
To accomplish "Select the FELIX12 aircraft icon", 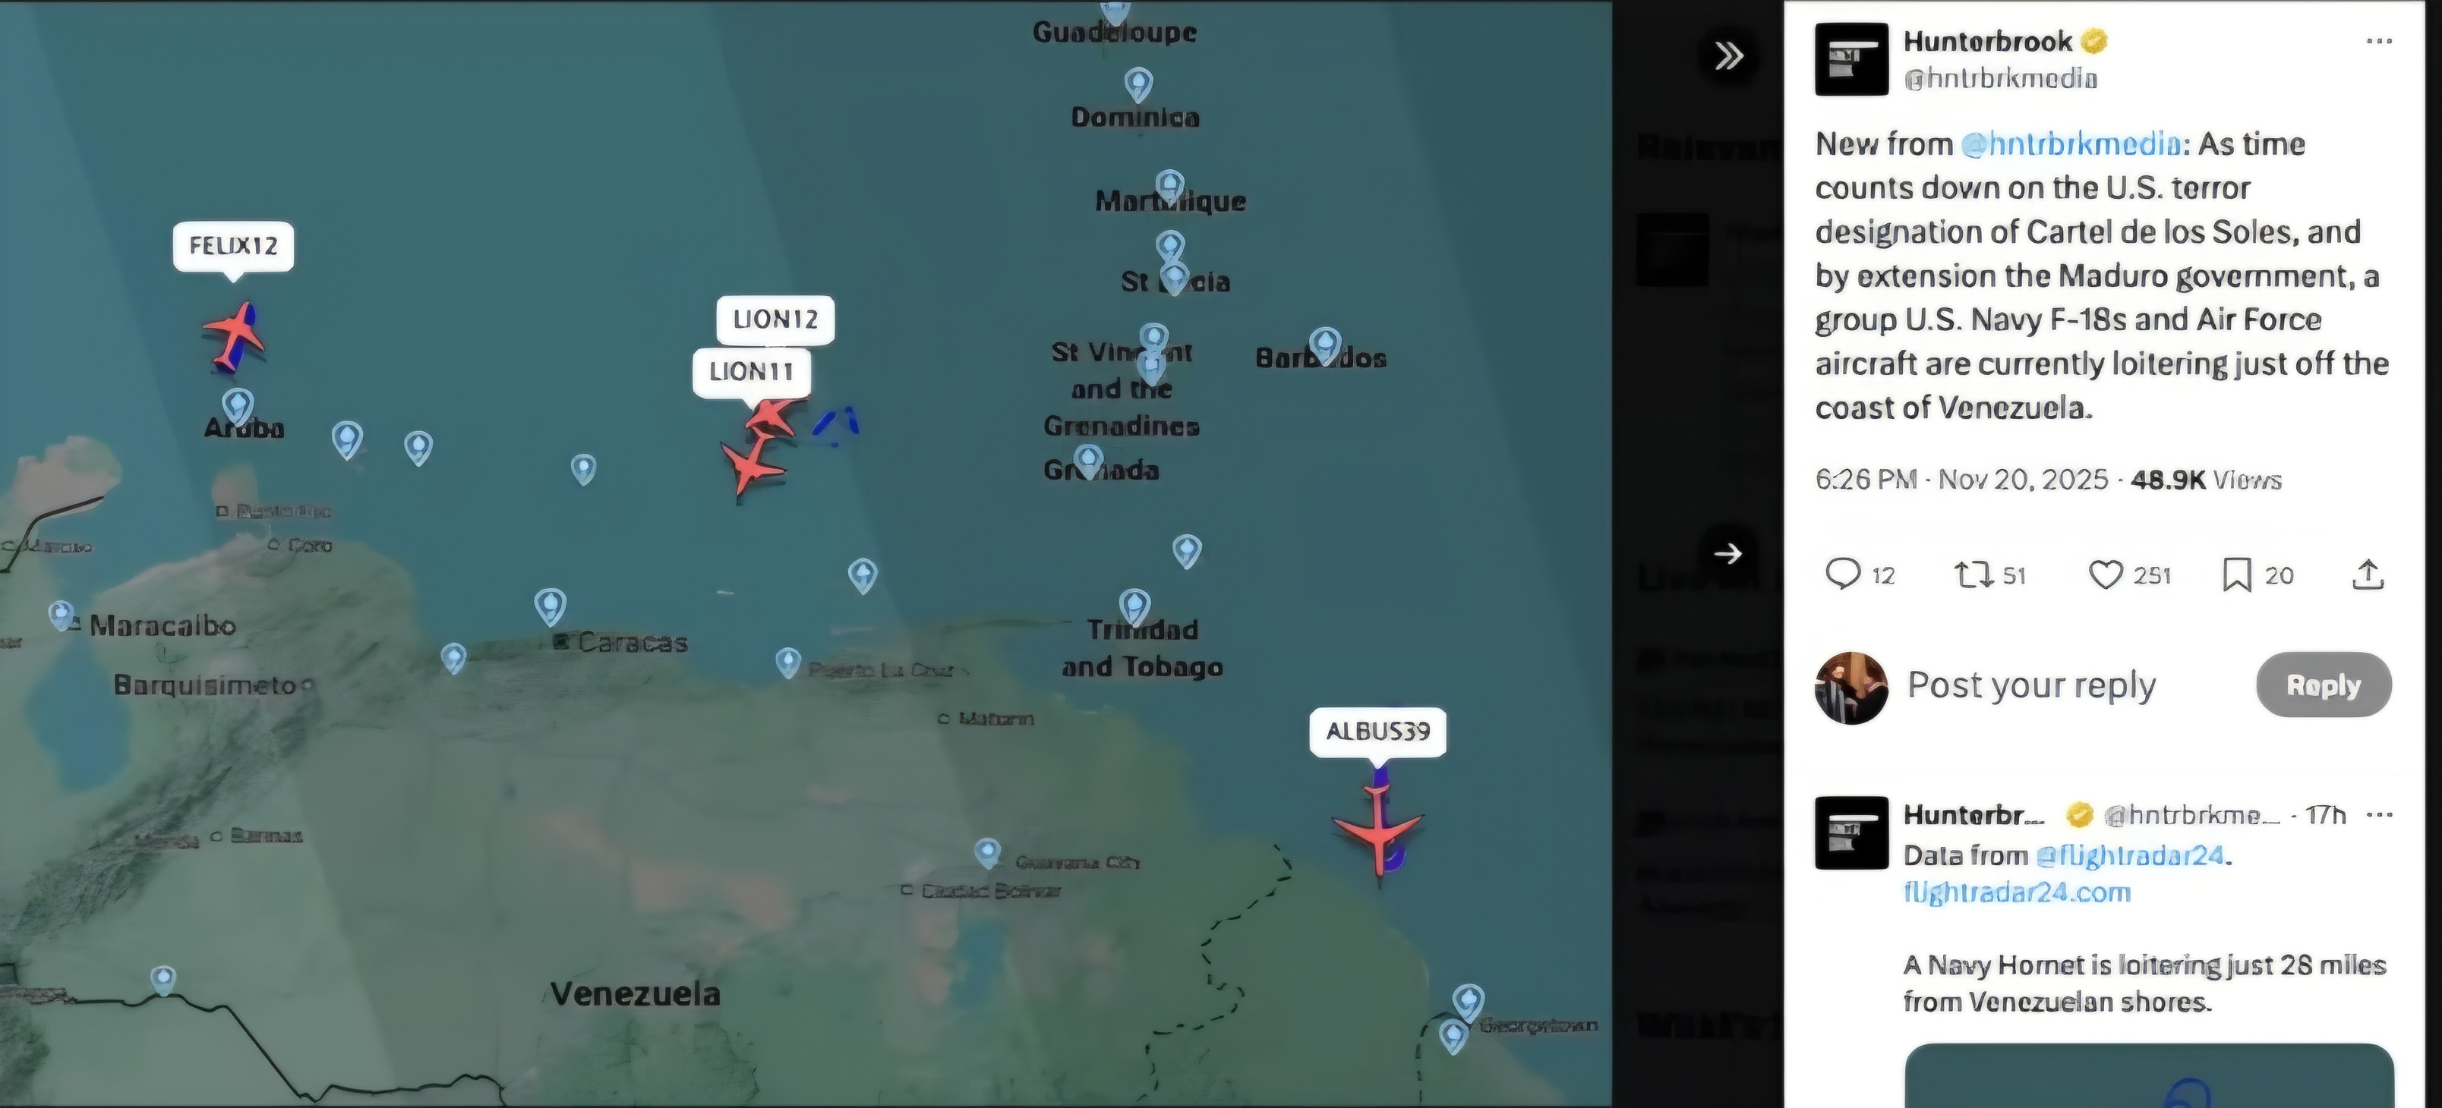I will point(234,335).
